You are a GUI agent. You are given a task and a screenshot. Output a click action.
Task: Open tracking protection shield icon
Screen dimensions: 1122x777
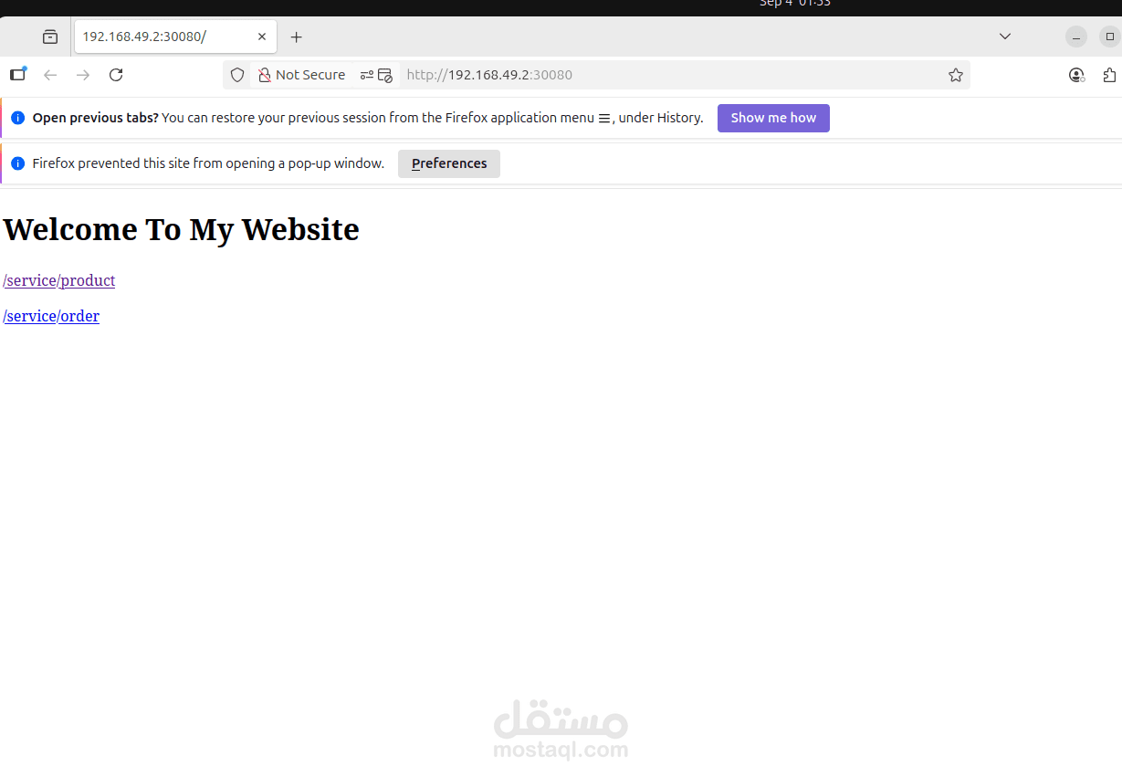237,75
